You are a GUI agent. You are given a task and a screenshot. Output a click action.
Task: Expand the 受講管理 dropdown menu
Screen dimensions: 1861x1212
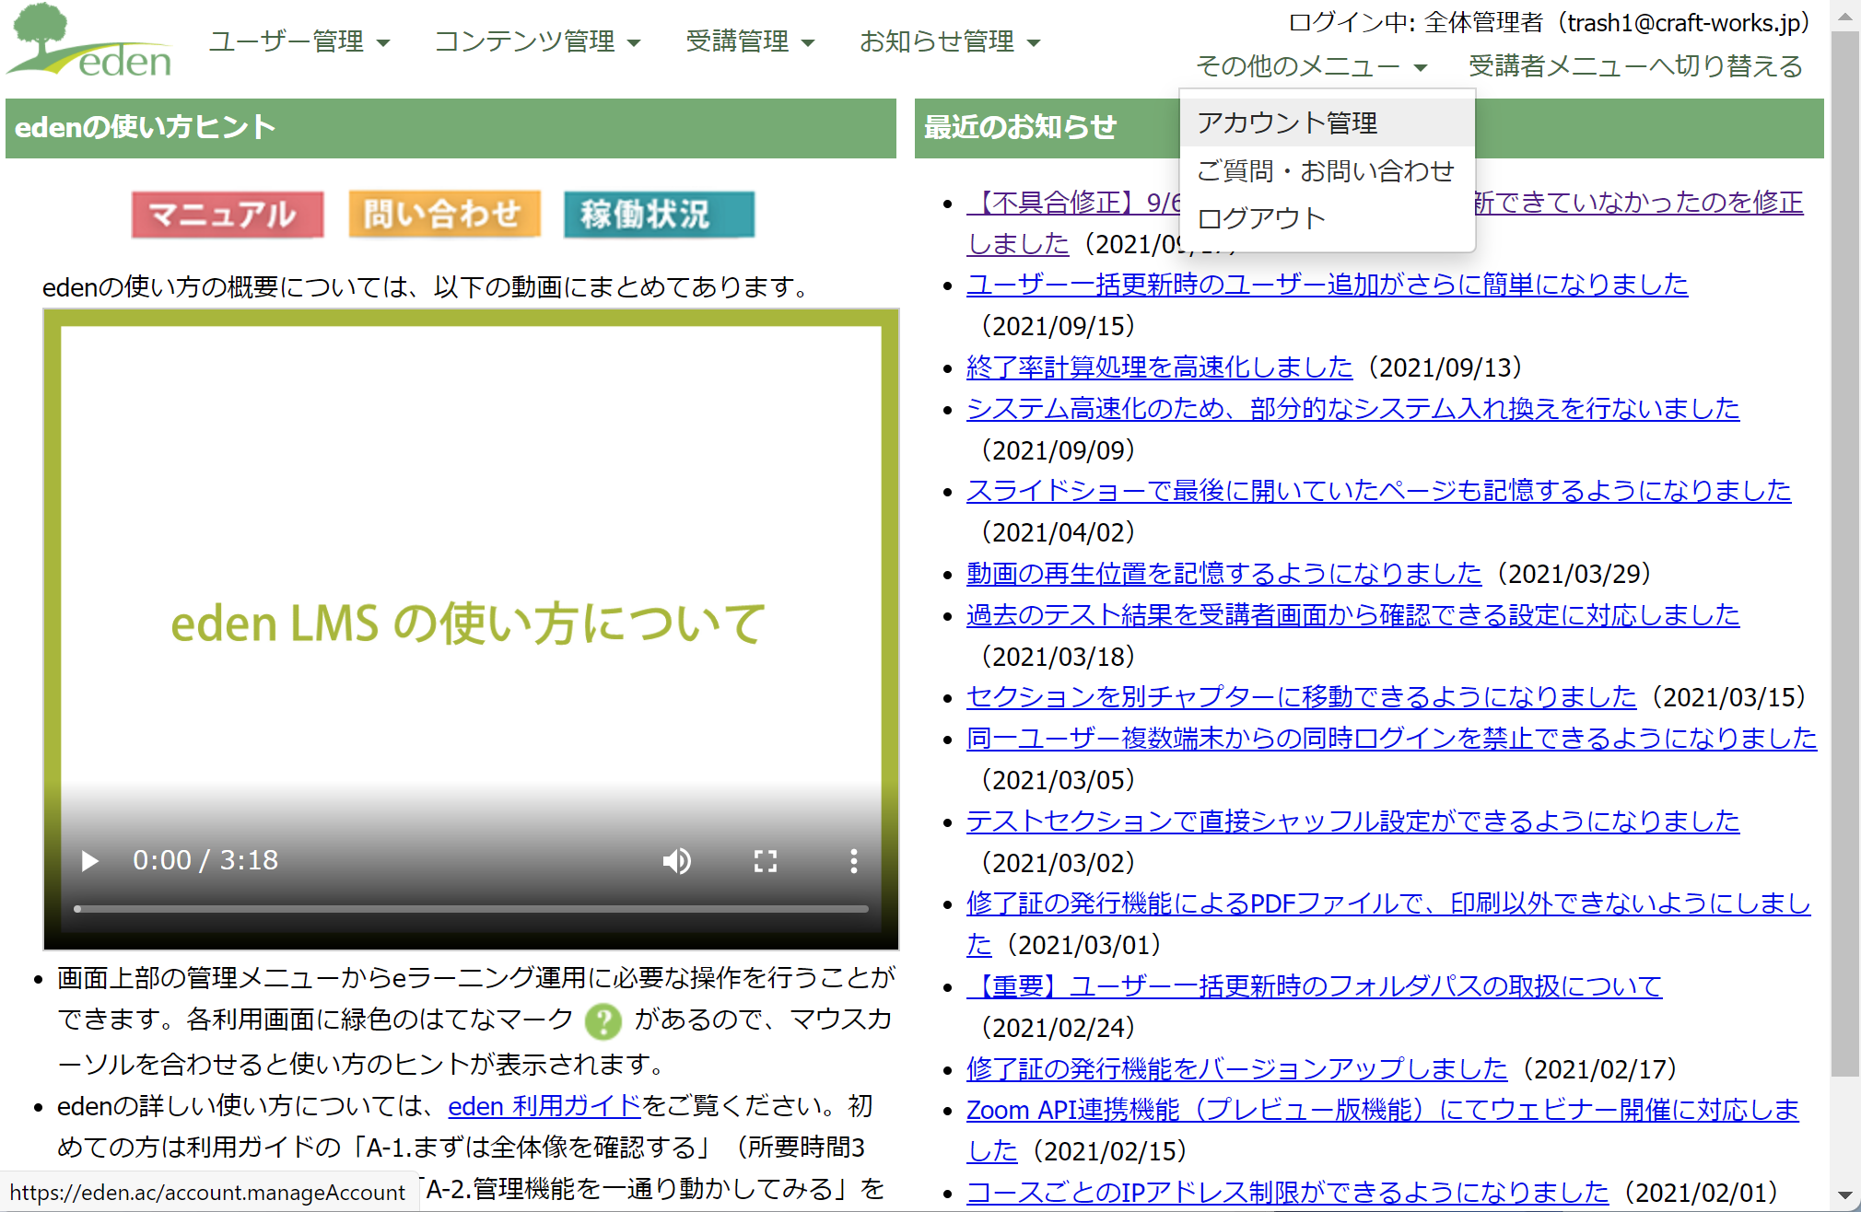point(750,41)
